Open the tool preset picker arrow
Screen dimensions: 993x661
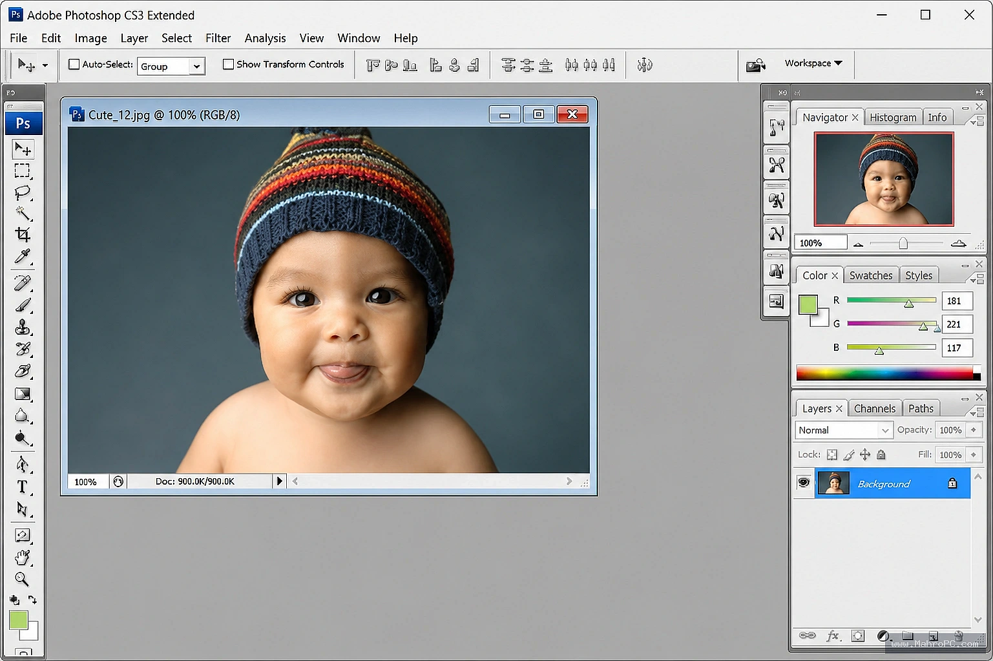[x=45, y=65]
